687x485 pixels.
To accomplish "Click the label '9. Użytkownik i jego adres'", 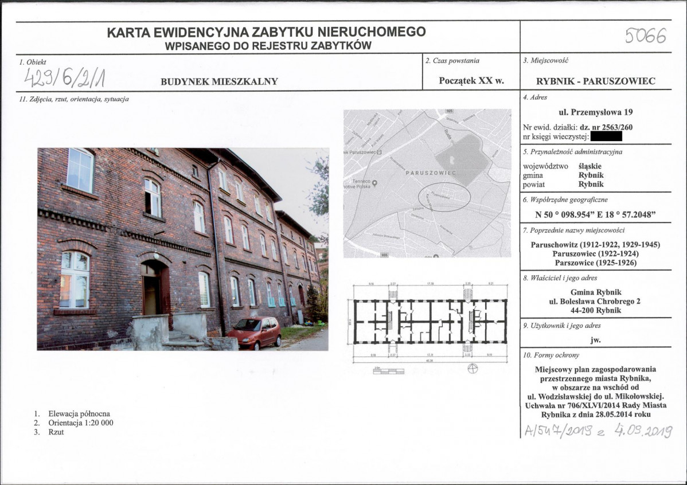I will pyautogui.click(x=561, y=326).
